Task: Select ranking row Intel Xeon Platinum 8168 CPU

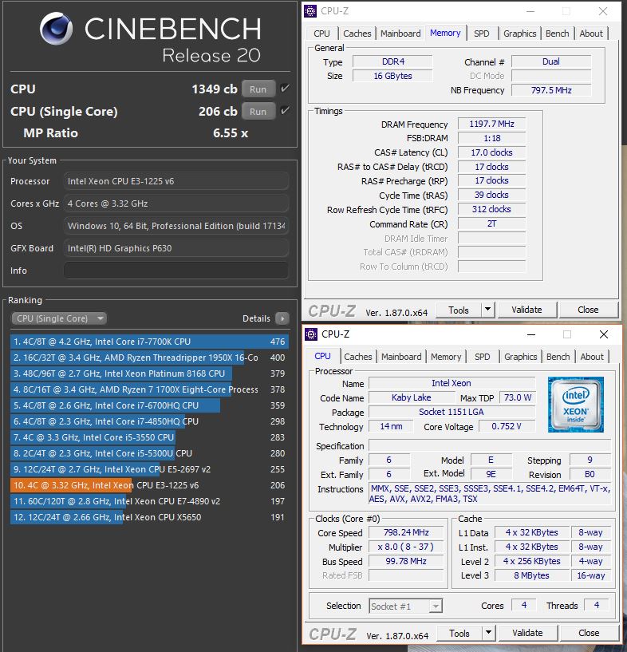Action: (149, 373)
